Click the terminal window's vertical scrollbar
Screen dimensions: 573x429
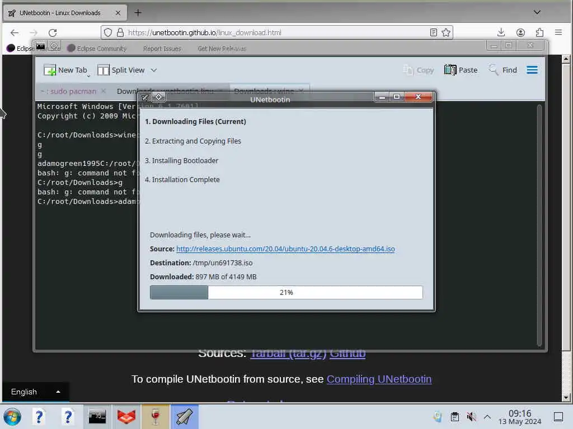tap(539, 225)
